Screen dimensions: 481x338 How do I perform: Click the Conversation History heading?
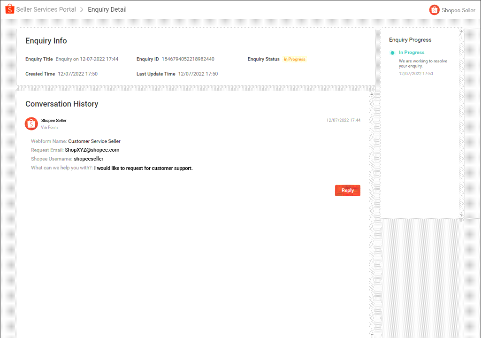click(x=61, y=104)
